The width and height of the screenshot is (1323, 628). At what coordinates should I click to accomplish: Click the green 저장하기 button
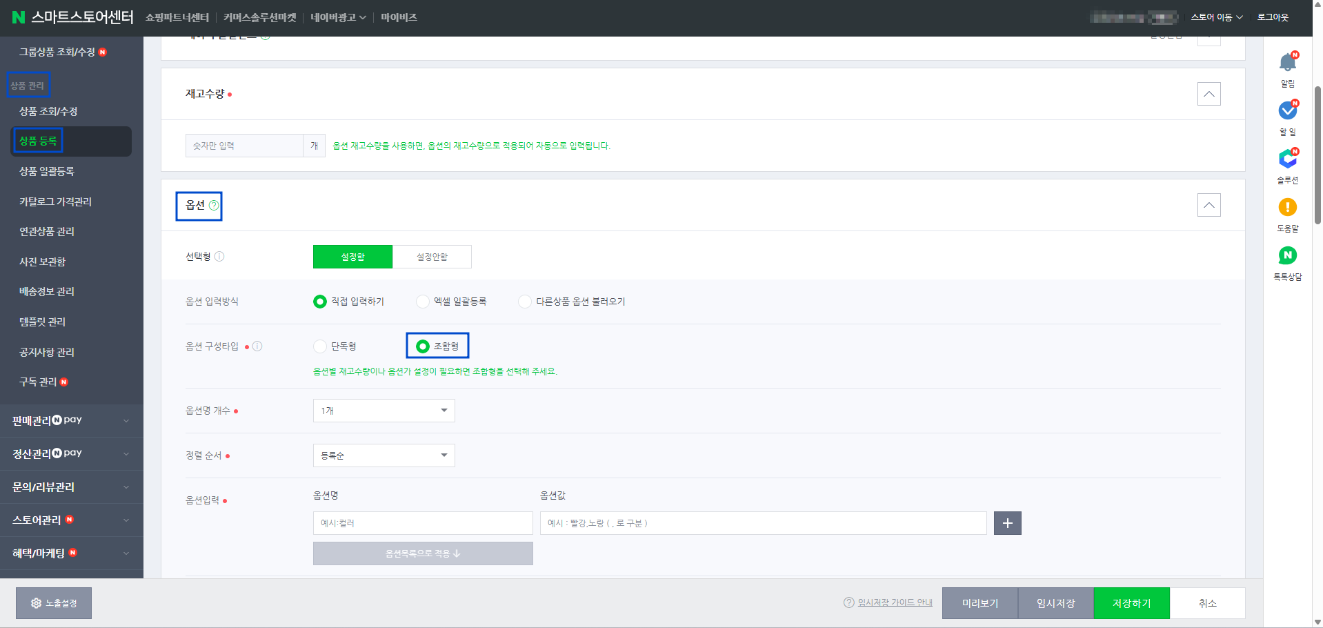point(1132,603)
